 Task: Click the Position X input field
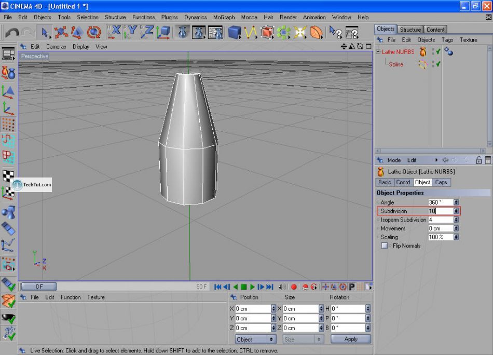click(x=253, y=309)
